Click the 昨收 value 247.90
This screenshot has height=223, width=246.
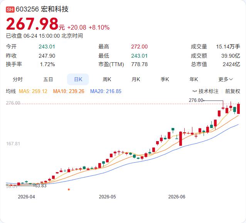47,56
